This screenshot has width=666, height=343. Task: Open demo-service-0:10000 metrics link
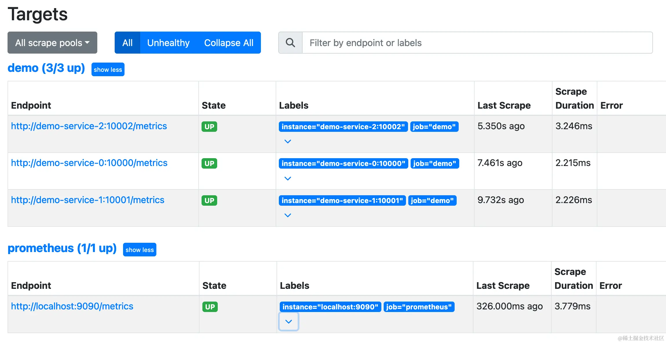coord(89,163)
